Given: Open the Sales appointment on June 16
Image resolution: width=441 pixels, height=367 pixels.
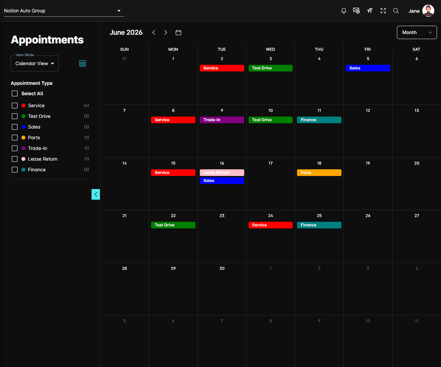Looking at the screenshot, I should pyautogui.click(x=222, y=181).
